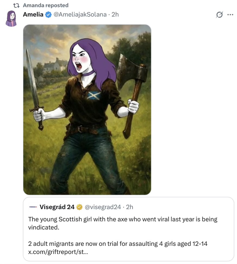Click the "2 adult migrants" quoted paragraph
This screenshot has width=237, height=264.
(x=118, y=244)
